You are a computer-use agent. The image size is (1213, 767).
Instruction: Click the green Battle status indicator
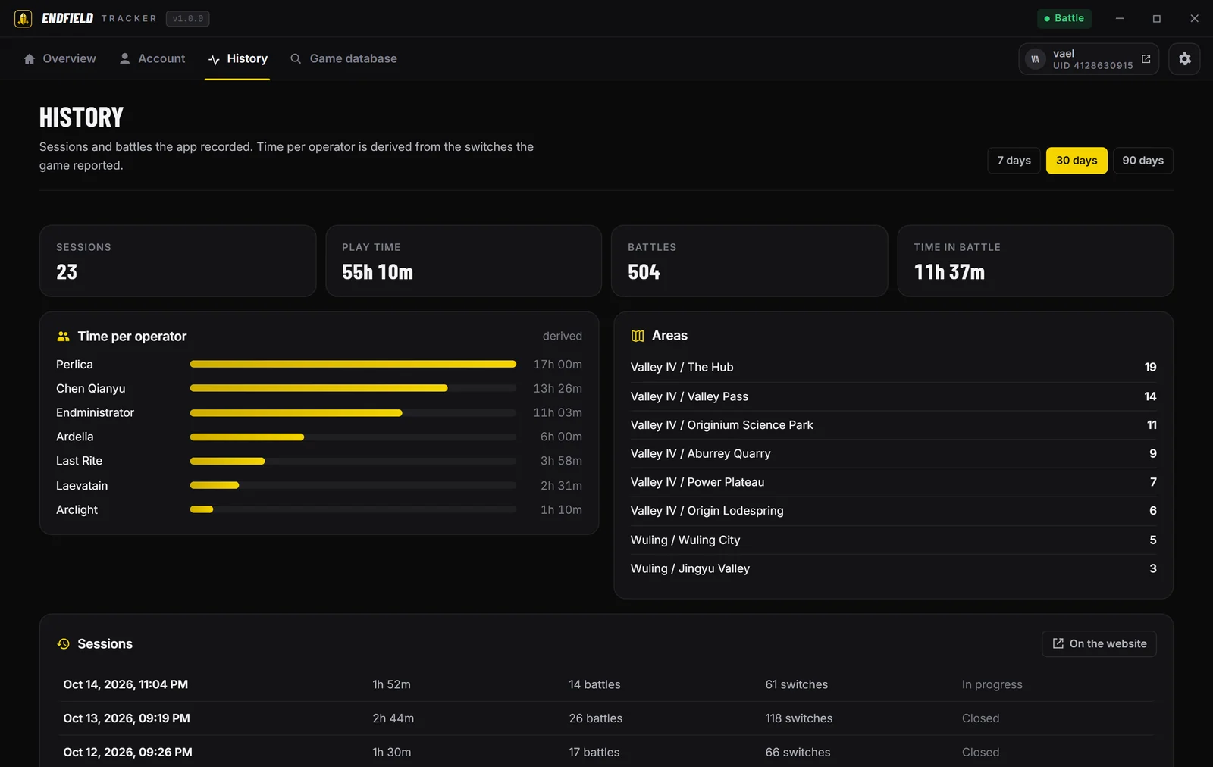point(1064,18)
